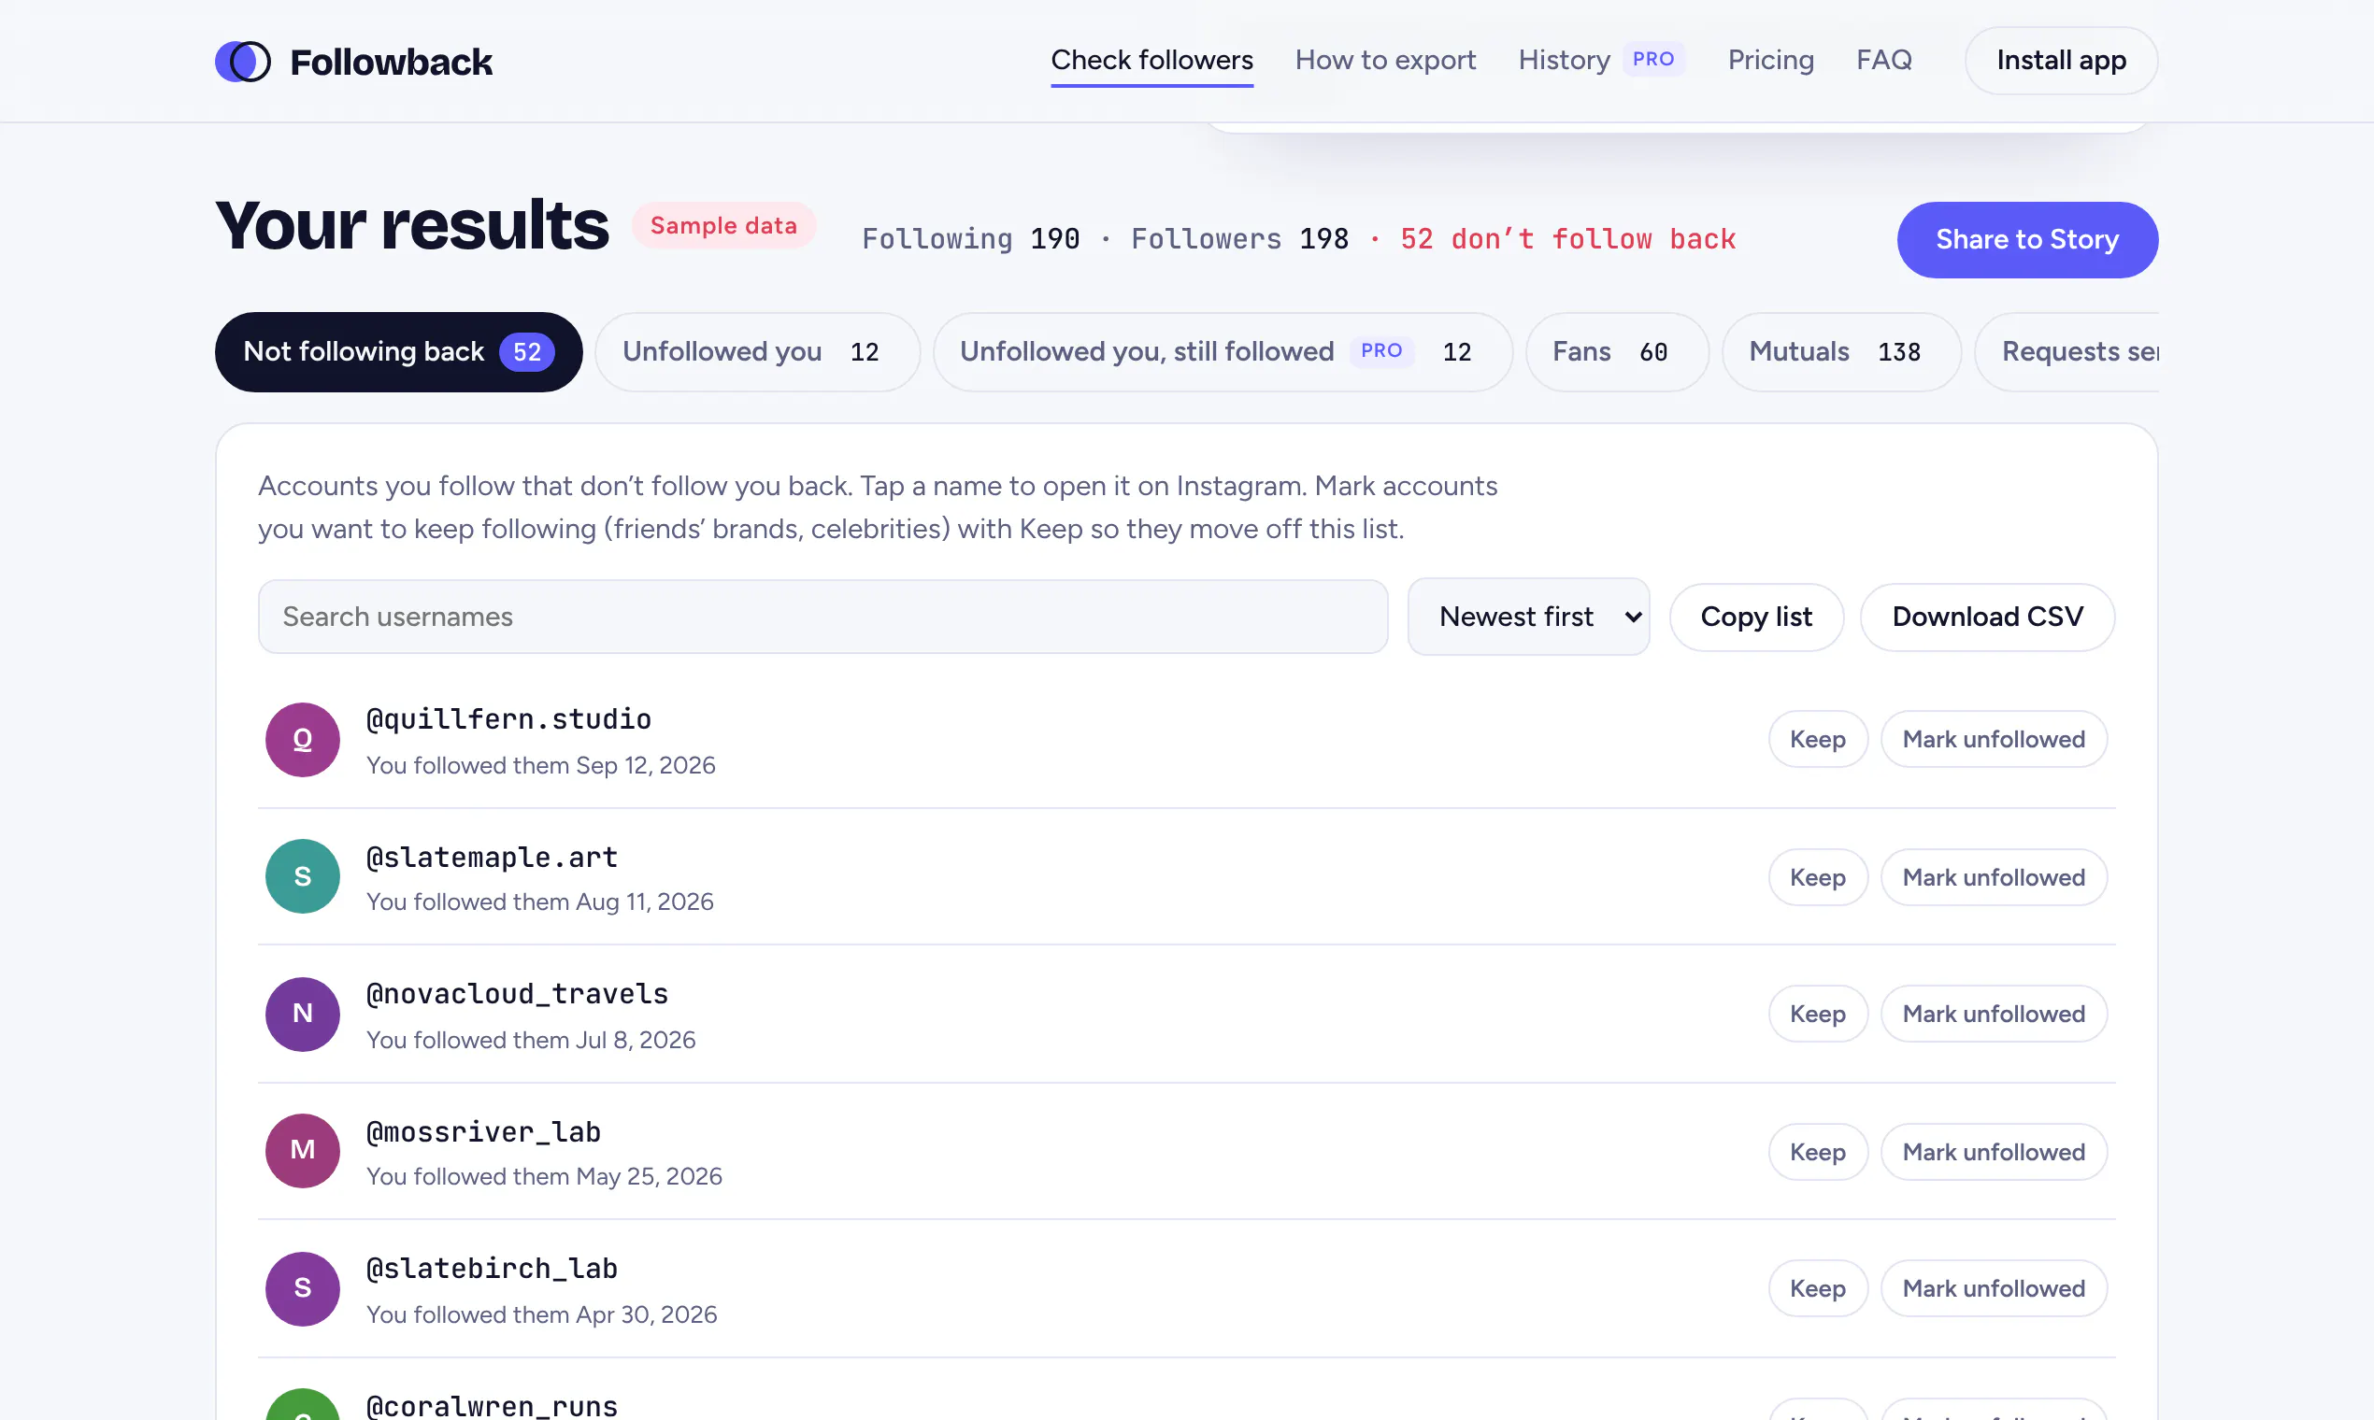Open the Pricing page
The image size is (2374, 1420).
(1770, 61)
